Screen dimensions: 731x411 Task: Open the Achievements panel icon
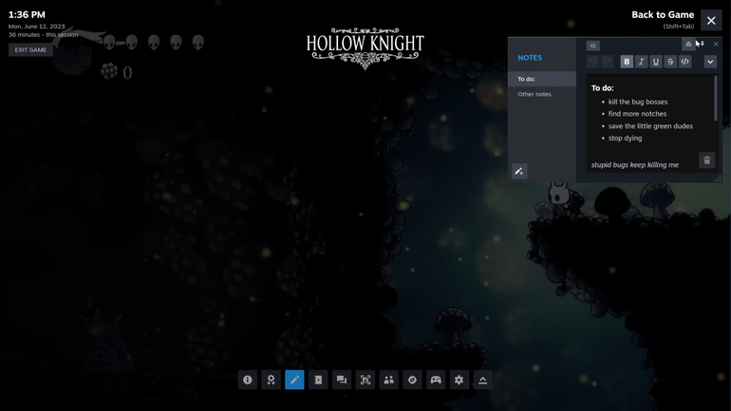(271, 380)
